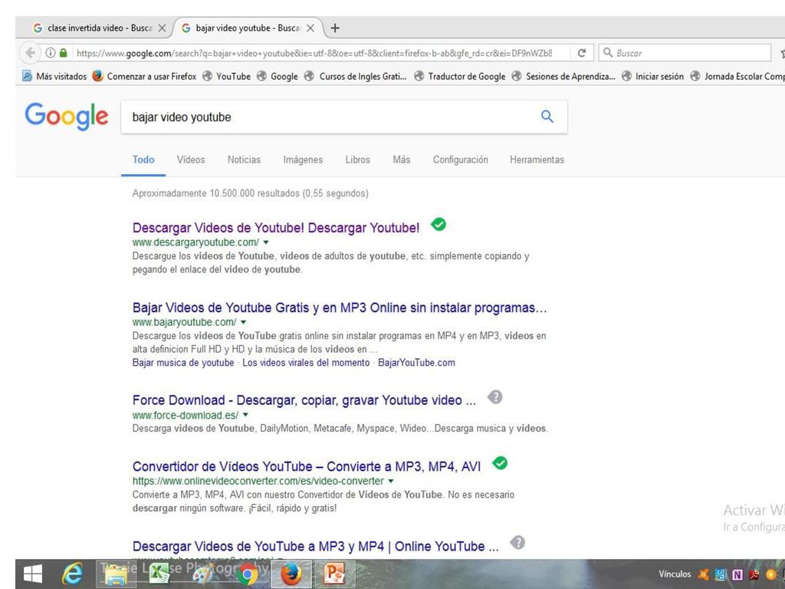Close the 'clase invertida video' tab

pyautogui.click(x=162, y=28)
